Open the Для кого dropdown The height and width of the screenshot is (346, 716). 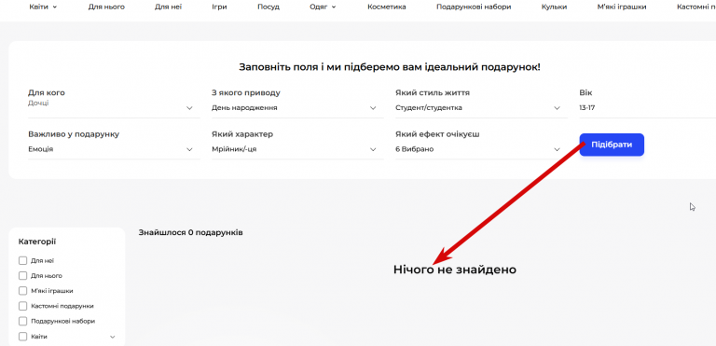114,108
